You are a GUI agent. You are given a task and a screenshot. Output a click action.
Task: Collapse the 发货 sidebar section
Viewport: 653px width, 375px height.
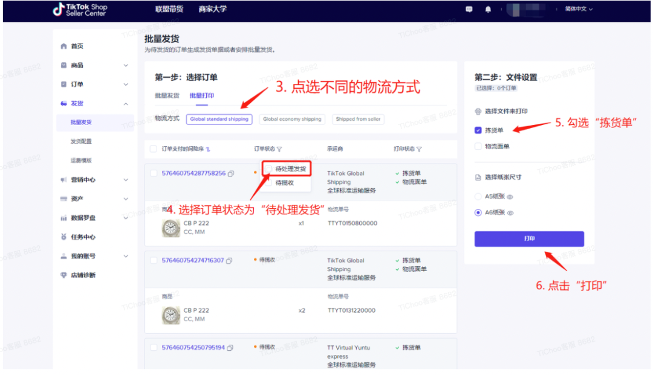94,103
